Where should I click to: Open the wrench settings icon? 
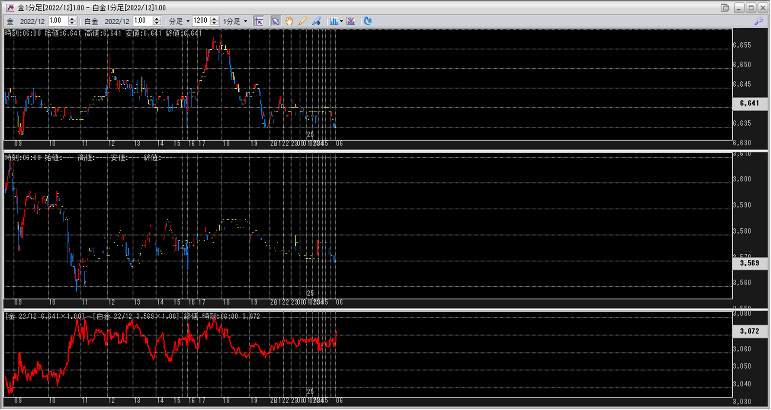click(x=759, y=21)
